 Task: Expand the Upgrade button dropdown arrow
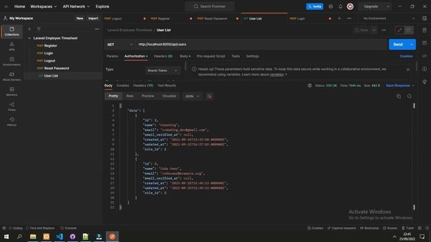click(x=388, y=6)
